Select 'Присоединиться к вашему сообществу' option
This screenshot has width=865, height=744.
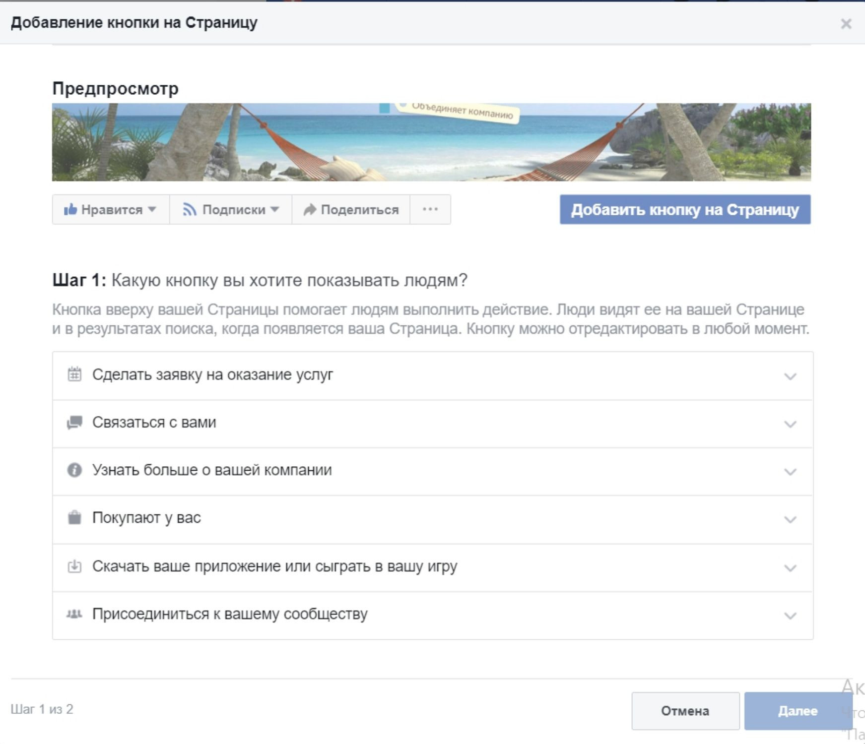click(x=230, y=614)
